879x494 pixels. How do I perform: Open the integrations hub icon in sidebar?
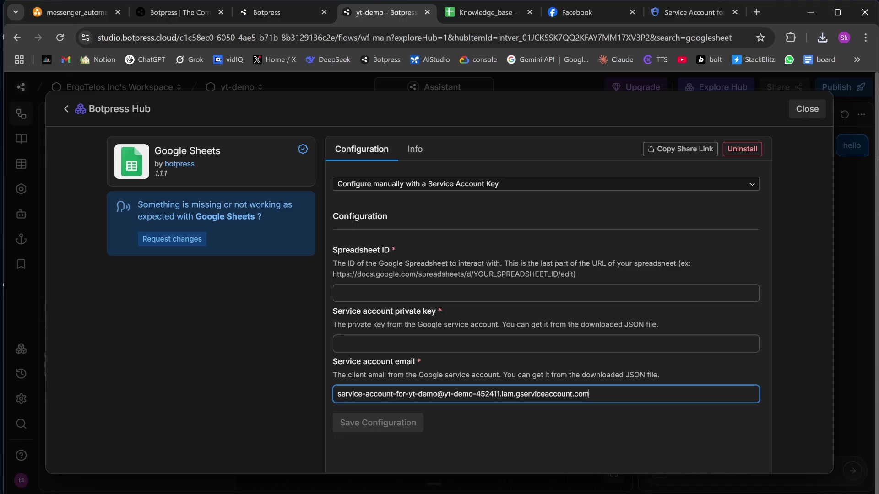(x=21, y=349)
